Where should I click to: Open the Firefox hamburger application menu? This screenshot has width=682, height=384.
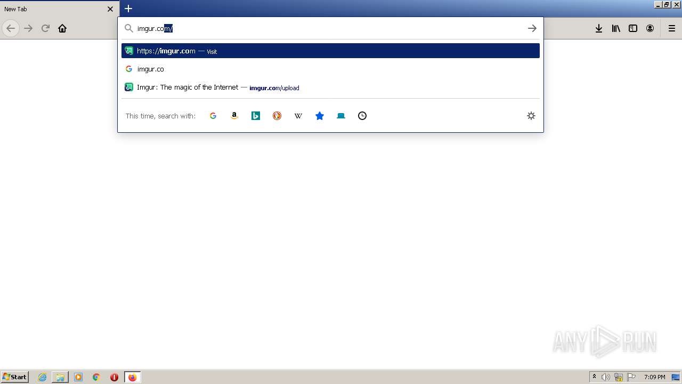[672, 28]
